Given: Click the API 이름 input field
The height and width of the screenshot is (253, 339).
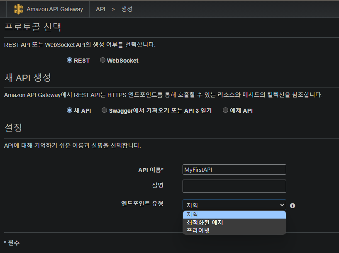Looking at the screenshot, I should click(x=234, y=170).
